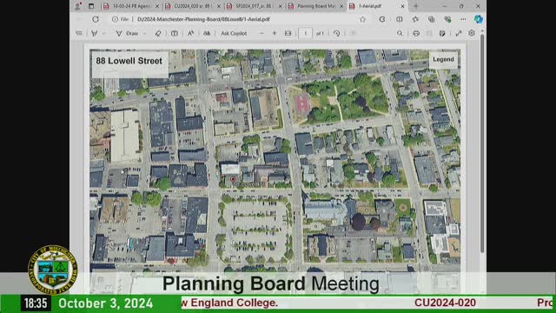Viewport: 556px width, 313px height.
Task: Select the 1-Aerial.pdf tab
Action: point(376,6)
